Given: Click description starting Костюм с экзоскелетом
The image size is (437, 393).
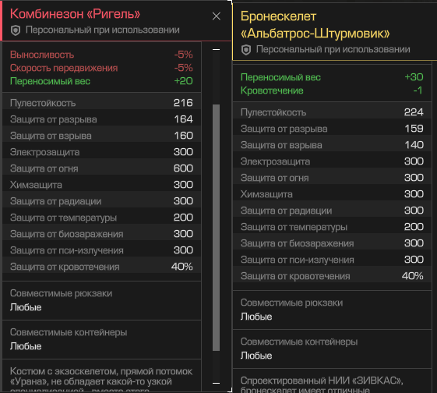Looking at the screenshot, I should point(101,379).
